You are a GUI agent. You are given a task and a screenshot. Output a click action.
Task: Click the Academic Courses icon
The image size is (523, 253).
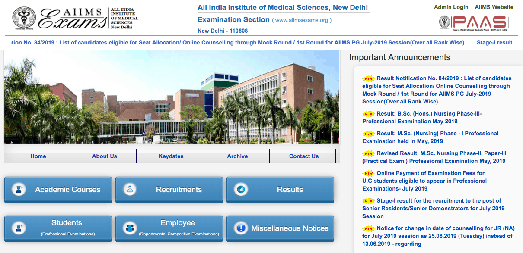(x=19, y=189)
